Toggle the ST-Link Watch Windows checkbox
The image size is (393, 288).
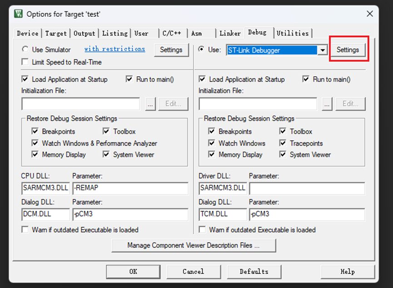(212, 143)
